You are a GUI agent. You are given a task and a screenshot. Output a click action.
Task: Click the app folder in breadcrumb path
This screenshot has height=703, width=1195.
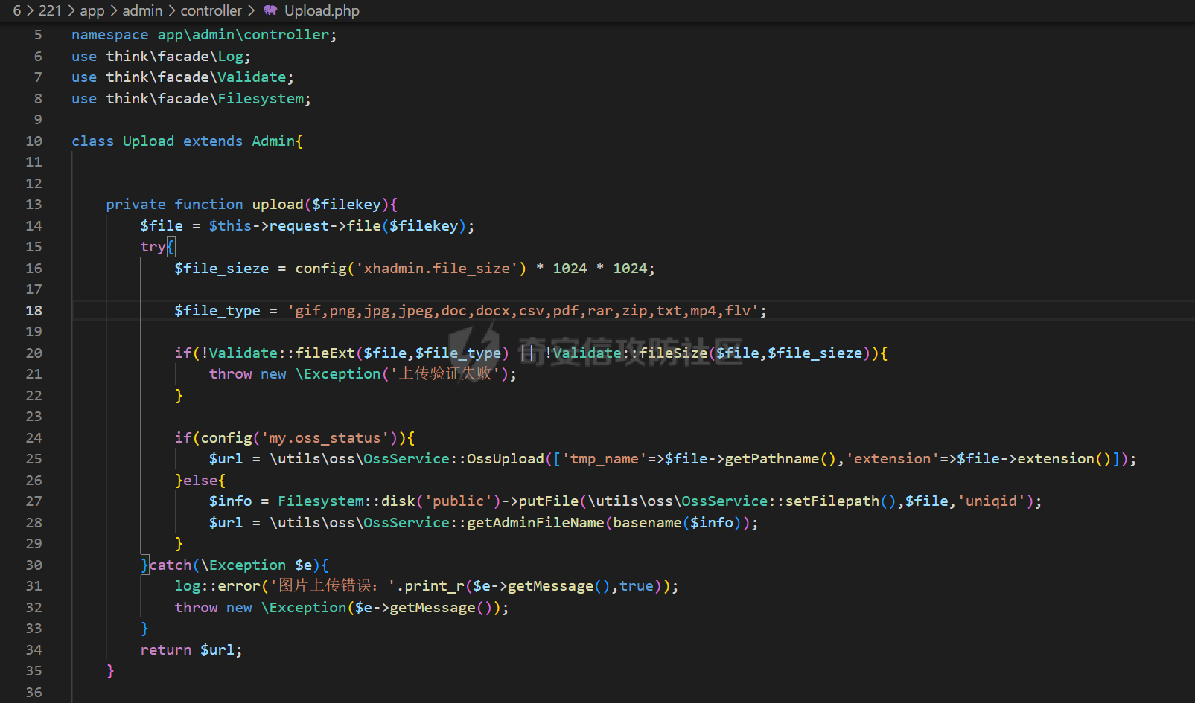92,10
